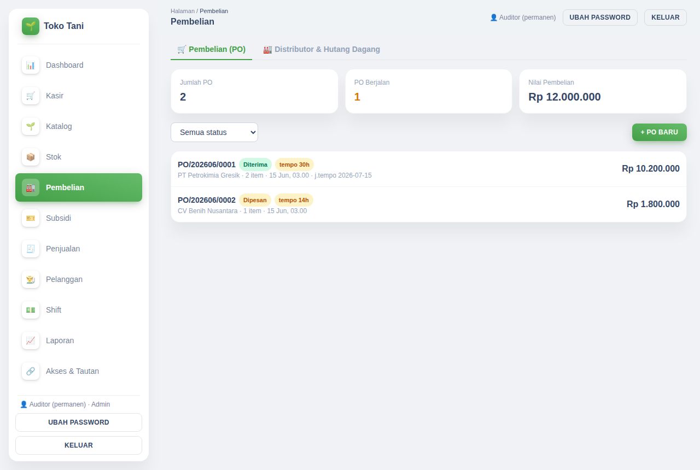Select the Pembelian (PO) tab

click(212, 49)
